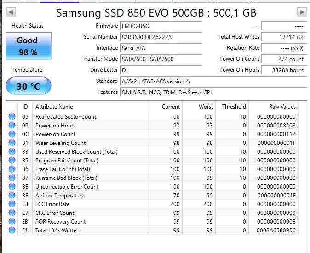Viewport: 310px width, 253px height.
Task: Click the 30 °C temperature indicator
Action: (x=29, y=86)
